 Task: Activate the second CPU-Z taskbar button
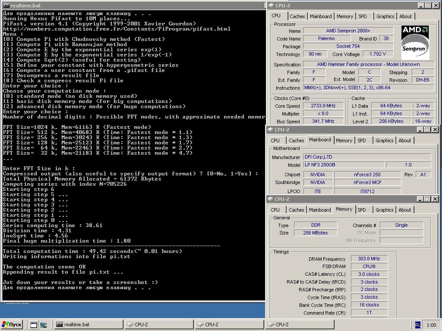[x=229, y=325]
